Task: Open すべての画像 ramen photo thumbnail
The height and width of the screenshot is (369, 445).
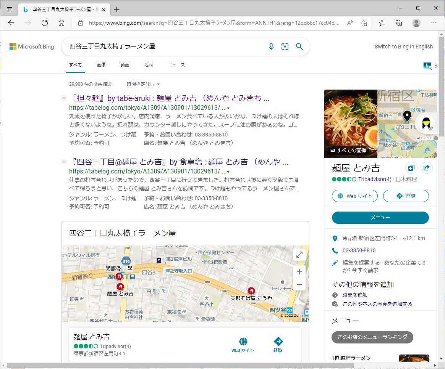Action: (350, 124)
